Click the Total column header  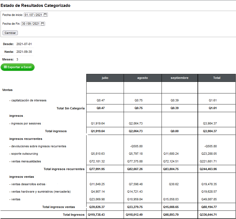click(217, 78)
